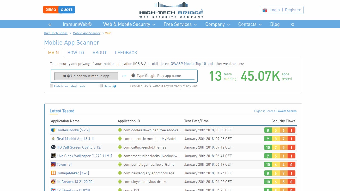Open the Debug help question mark icon

[115, 86]
